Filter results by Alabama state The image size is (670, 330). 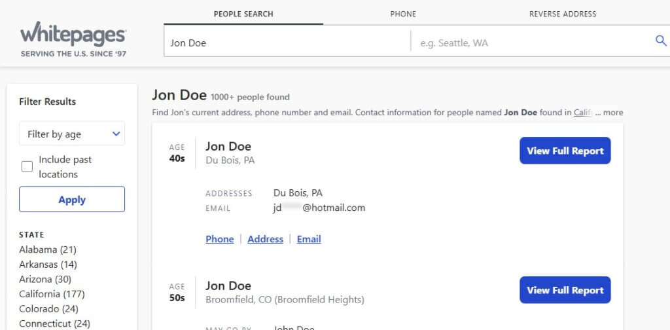47,249
